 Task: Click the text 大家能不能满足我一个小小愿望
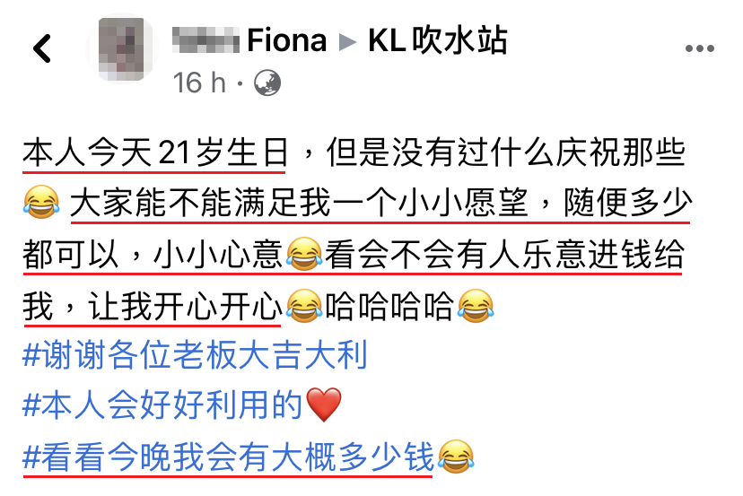(299, 203)
